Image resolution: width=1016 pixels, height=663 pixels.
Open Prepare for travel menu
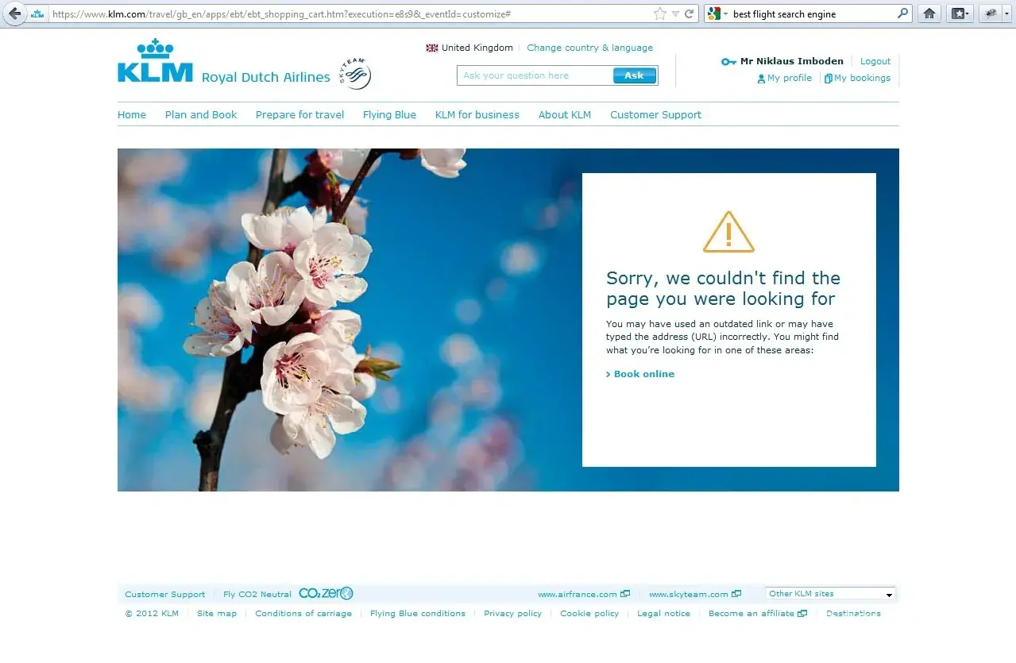[x=299, y=114]
